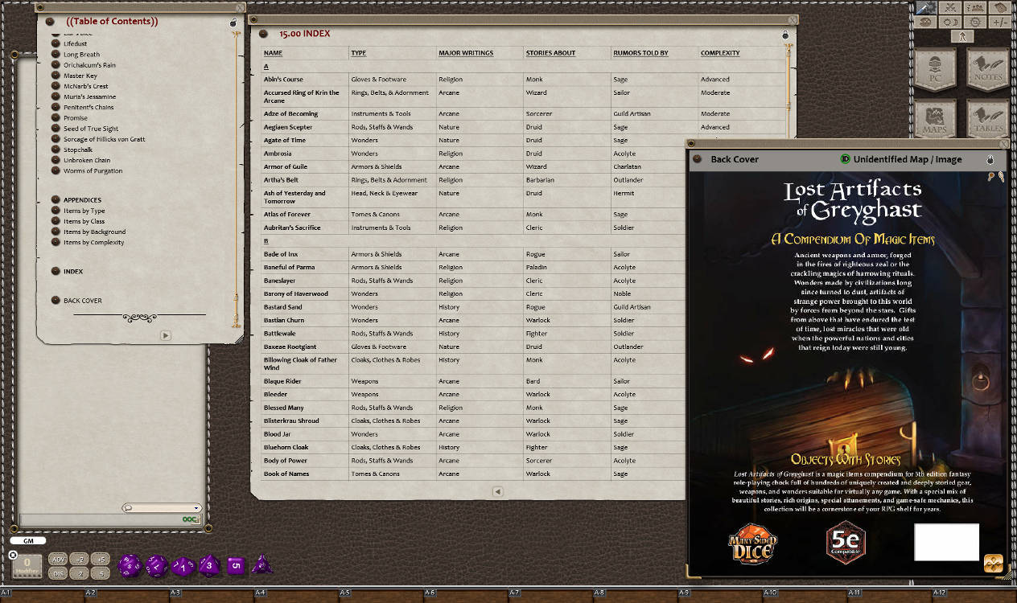
Task: Click the sun and moon calendar icon in sidebar
Action: [949, 23]
